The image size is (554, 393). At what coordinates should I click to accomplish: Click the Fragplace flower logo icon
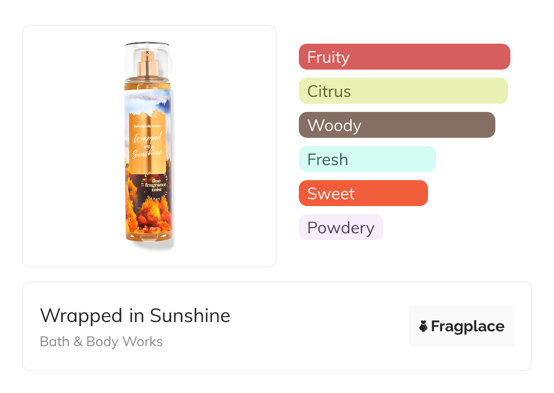point(423,326)
